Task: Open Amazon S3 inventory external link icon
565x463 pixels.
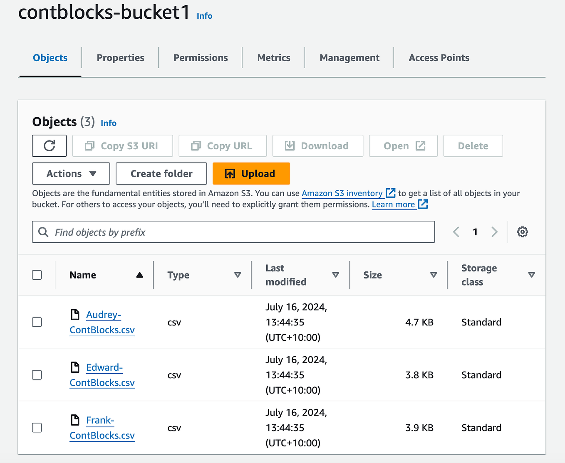Action: 390,193
